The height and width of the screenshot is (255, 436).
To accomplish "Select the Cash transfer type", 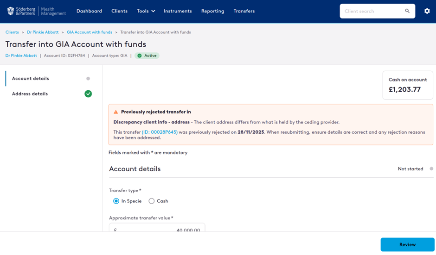I will (152, 201).
